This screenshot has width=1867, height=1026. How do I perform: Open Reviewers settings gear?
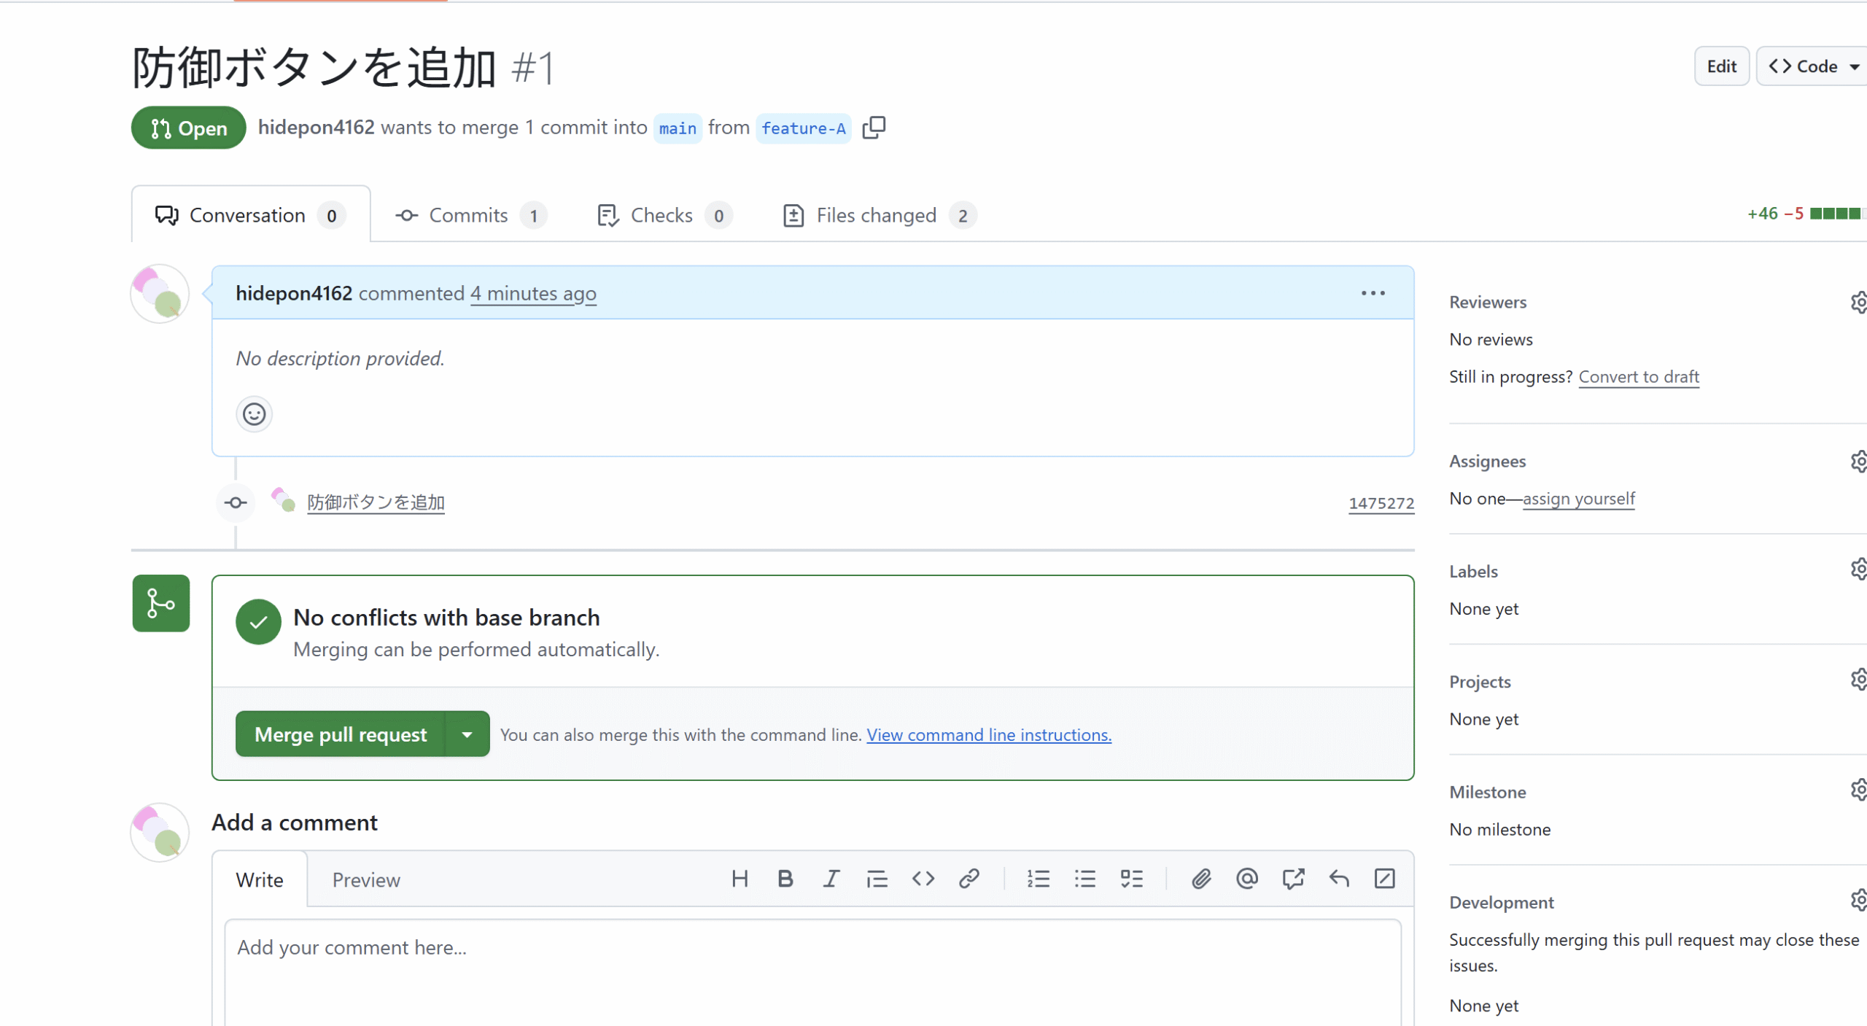pyautogui.click(x=1859, y=302)
